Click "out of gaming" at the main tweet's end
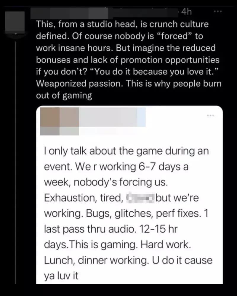Image resolution: width=237 pixels, height=296 pixels. click(x=64, y=95)
